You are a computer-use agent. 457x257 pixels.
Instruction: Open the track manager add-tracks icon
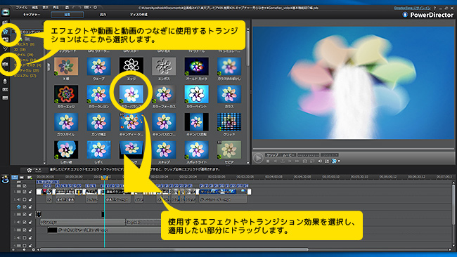tap(30, 177)
